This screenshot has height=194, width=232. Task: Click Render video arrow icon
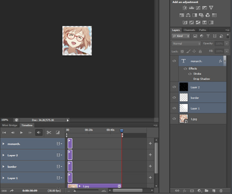[x=12, y=191]
